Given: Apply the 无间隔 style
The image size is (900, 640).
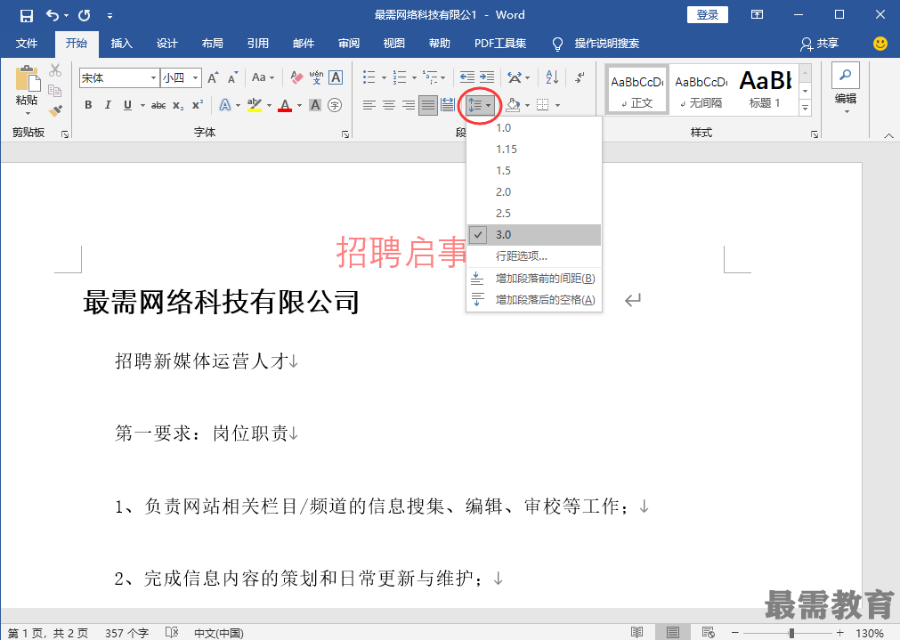Looking at the screenshot, I should click(x=701, y=89).
